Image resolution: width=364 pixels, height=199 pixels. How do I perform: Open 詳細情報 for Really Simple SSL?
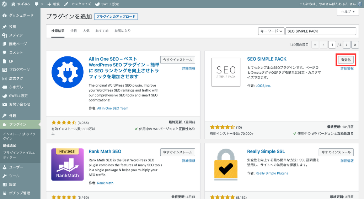(x=347, y=161)
